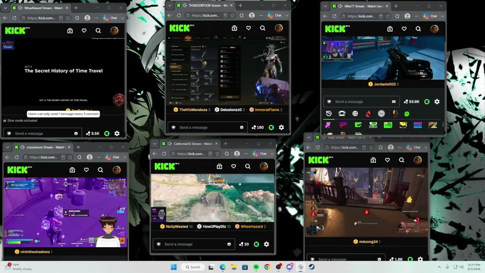Expand Chat dropdown arrow in mduong34 stream window
The image size is (485, 273).
pos(425,147)
